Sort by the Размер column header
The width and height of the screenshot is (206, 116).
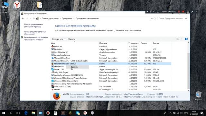(144, 43)
